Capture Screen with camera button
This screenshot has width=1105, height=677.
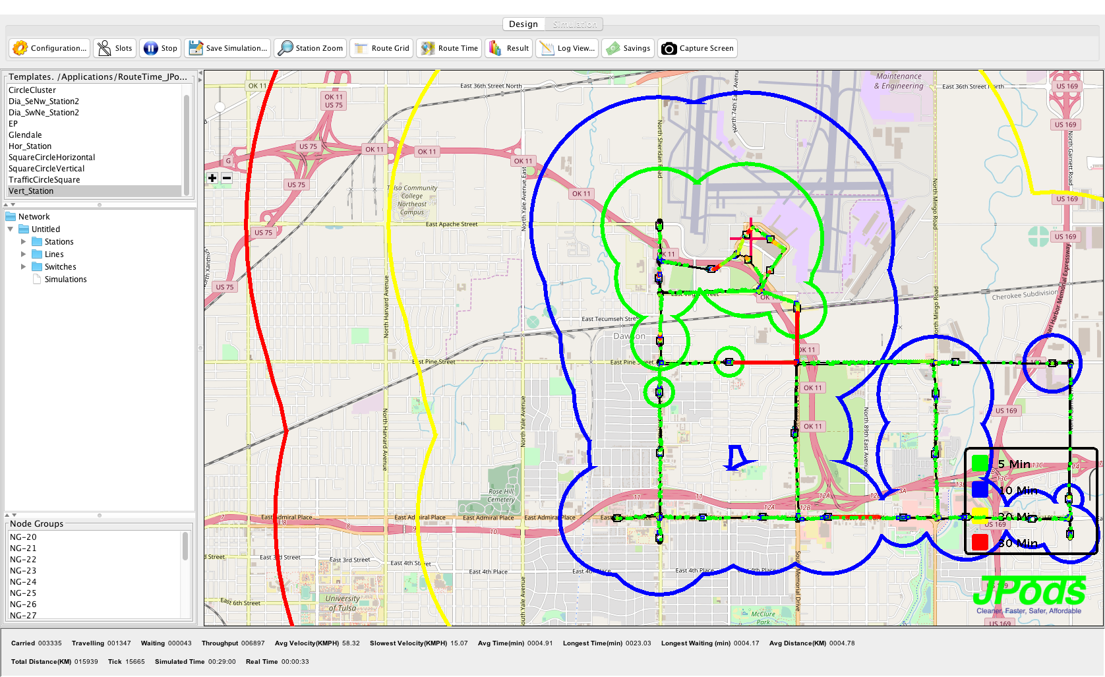coord(698,48)
